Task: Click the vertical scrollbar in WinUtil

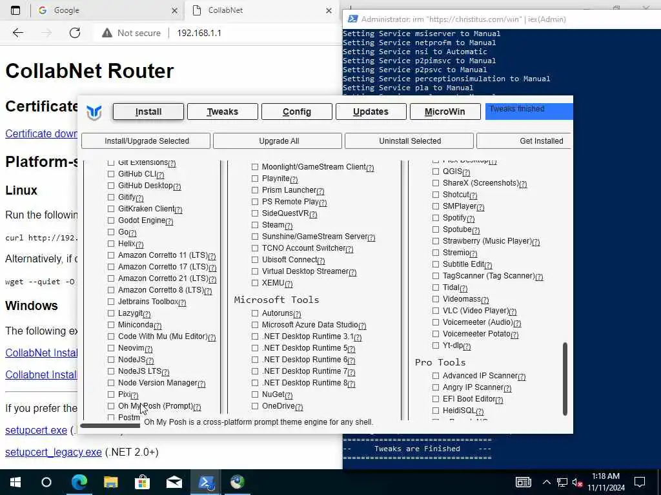Action: click(565, 379)
